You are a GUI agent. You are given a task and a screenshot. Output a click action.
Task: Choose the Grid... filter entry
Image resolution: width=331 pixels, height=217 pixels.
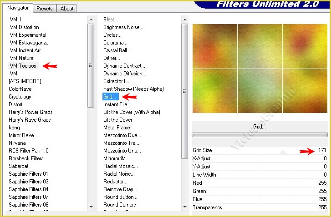pyautogui.click(x=110, y=97)
